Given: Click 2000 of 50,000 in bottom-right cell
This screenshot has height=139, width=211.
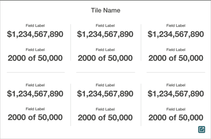Looking at the screenshot, I should [x=176, y=118].
